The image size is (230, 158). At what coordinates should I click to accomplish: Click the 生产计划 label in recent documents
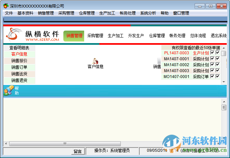[201, 53]
